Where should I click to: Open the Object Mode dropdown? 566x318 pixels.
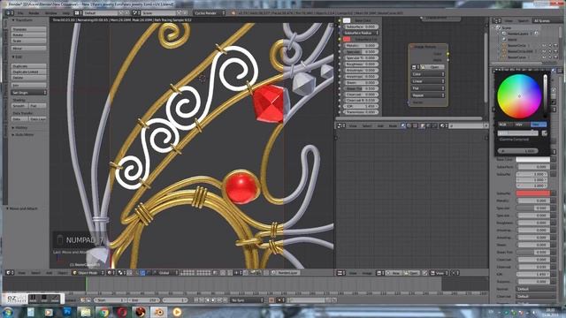(x=88, y=273)
